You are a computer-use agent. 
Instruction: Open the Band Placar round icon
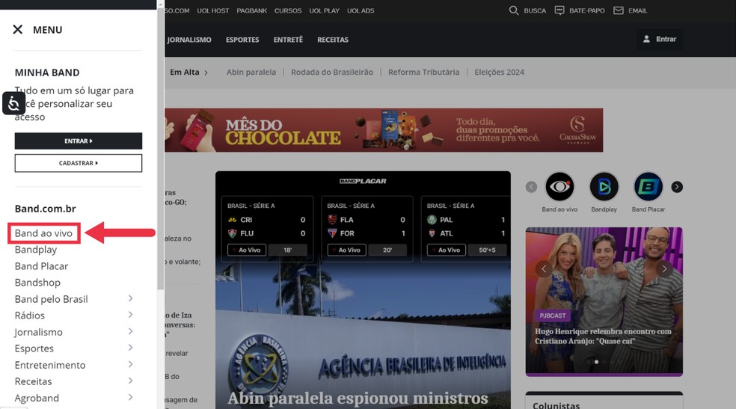point(648,187)
